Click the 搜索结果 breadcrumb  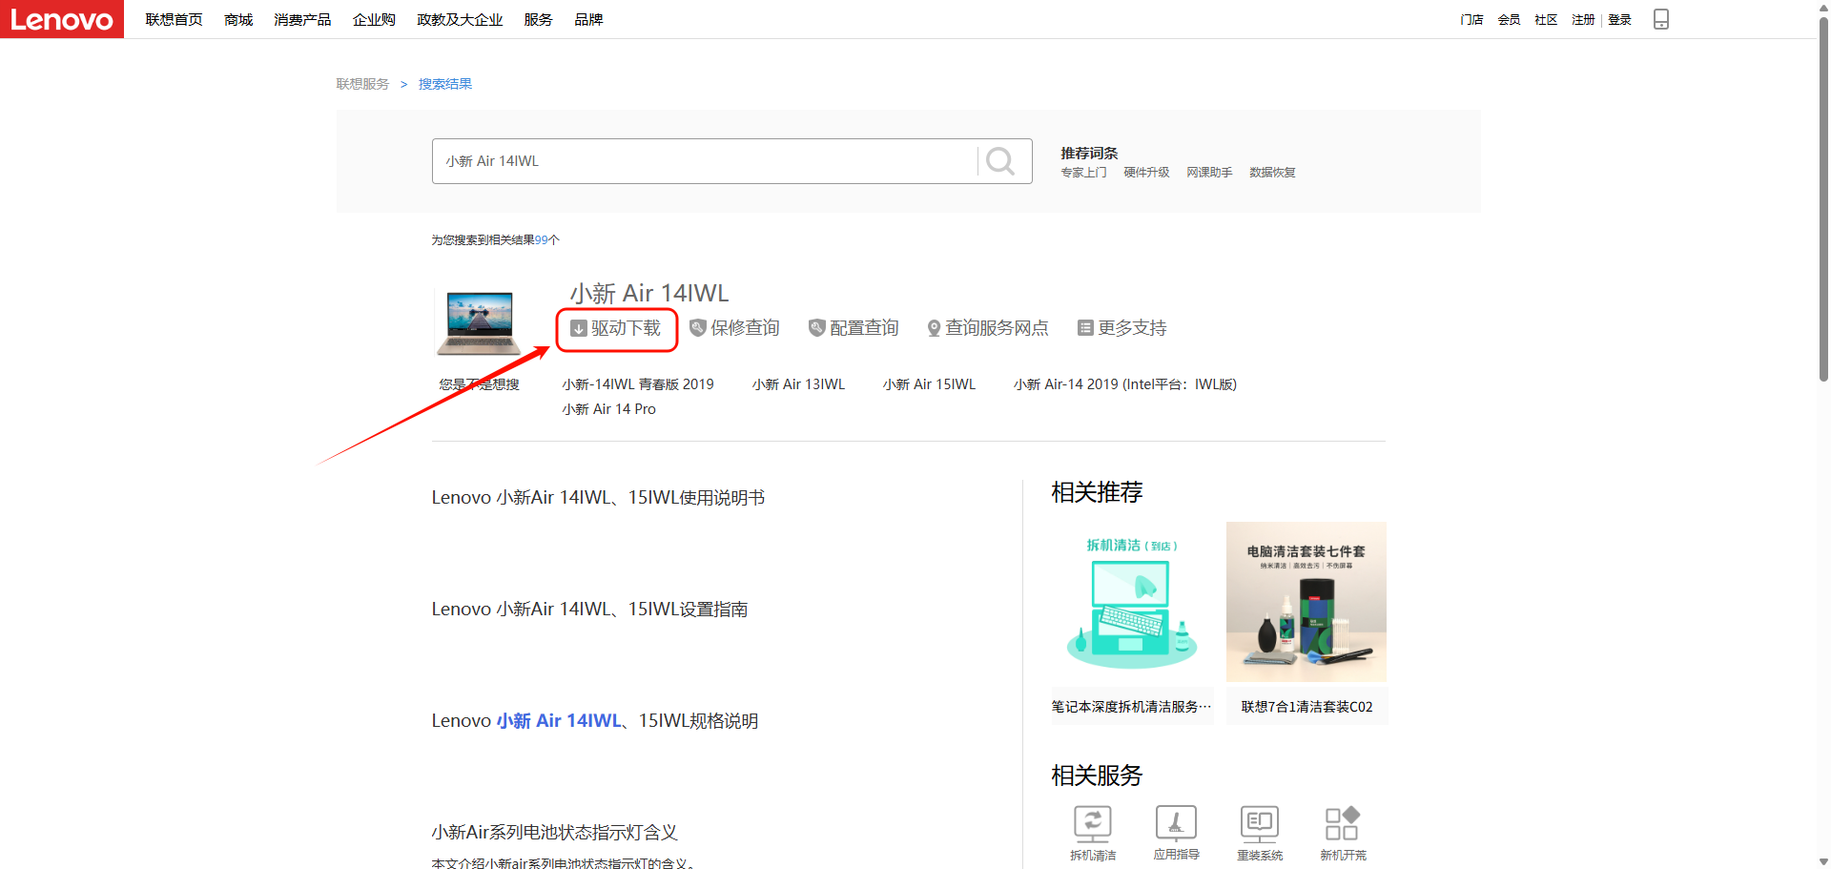point(445,84)
